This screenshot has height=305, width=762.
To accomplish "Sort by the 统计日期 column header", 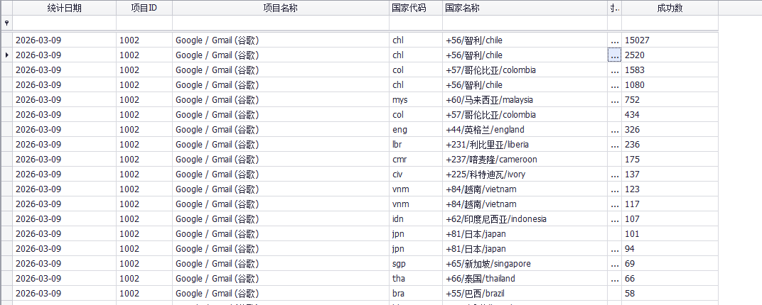I will (64, 9).
